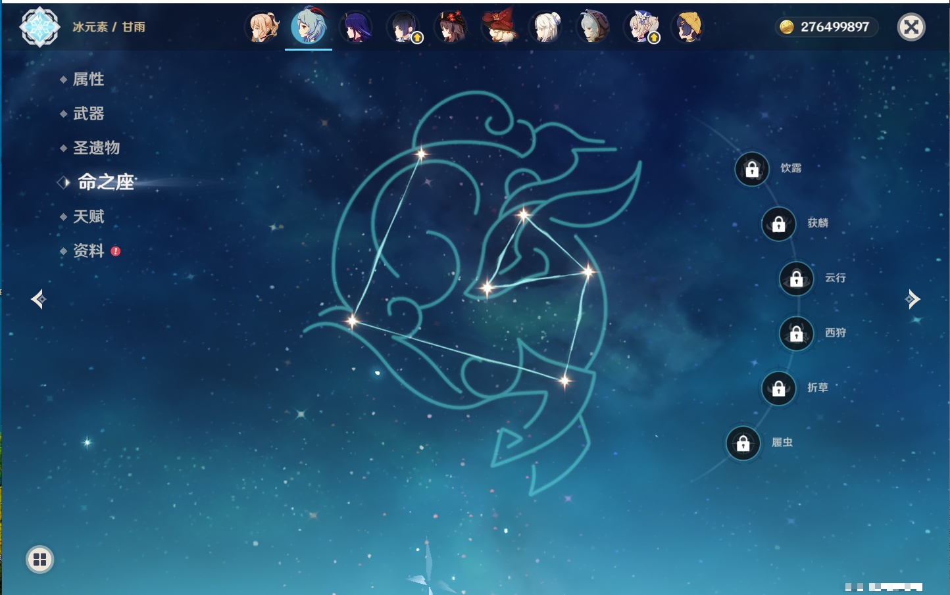Click the Mora coin balance display

point(826,27)
